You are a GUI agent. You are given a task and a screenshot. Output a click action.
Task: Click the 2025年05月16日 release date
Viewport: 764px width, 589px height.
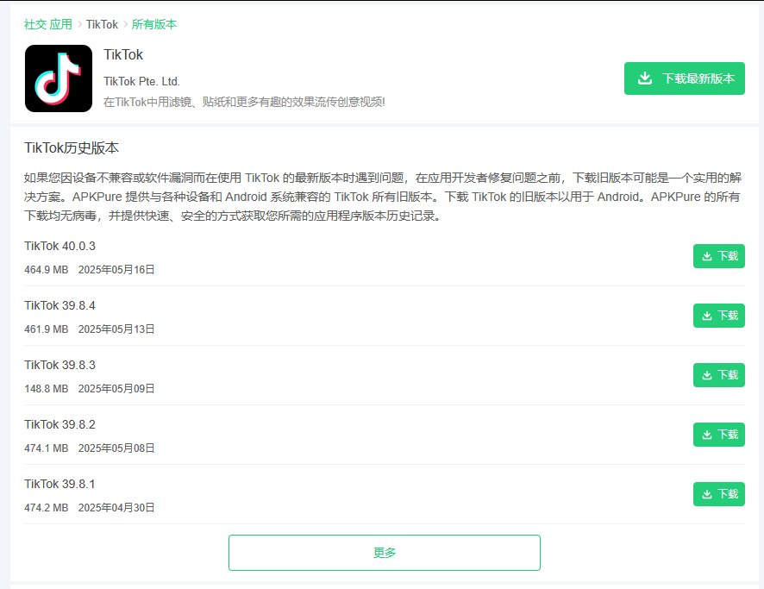coord(116,269)
